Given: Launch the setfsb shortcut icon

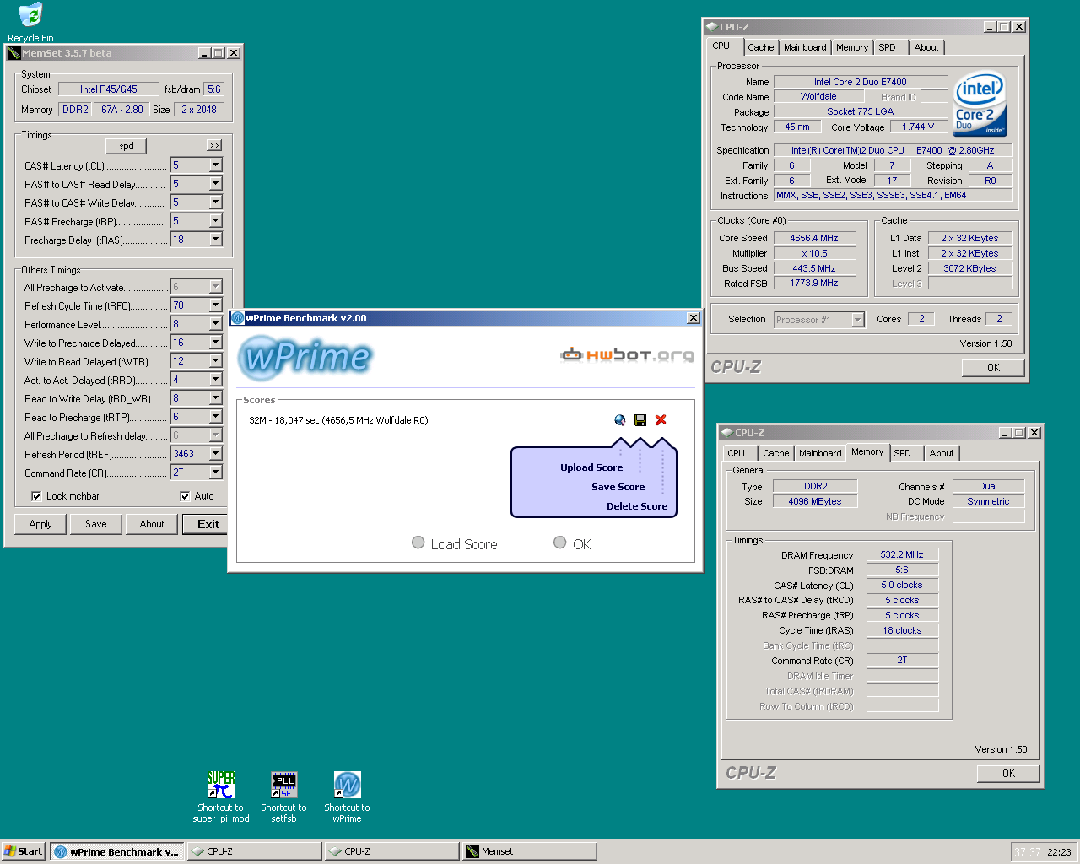Looking at the screenshot, I should (x=284, y=785).
